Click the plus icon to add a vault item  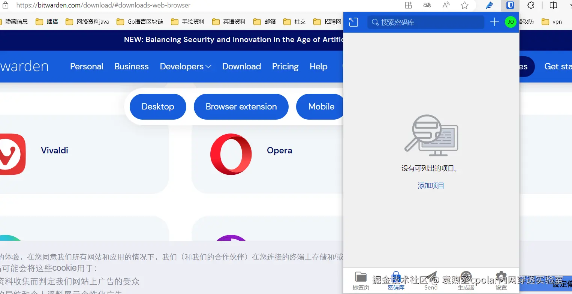pyautogui.click(x=494, y=22)
